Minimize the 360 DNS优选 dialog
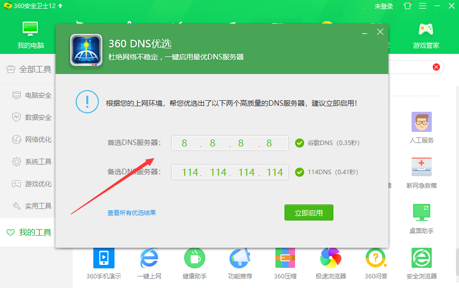This screenshot has height=288, width=459. [365, 34]
